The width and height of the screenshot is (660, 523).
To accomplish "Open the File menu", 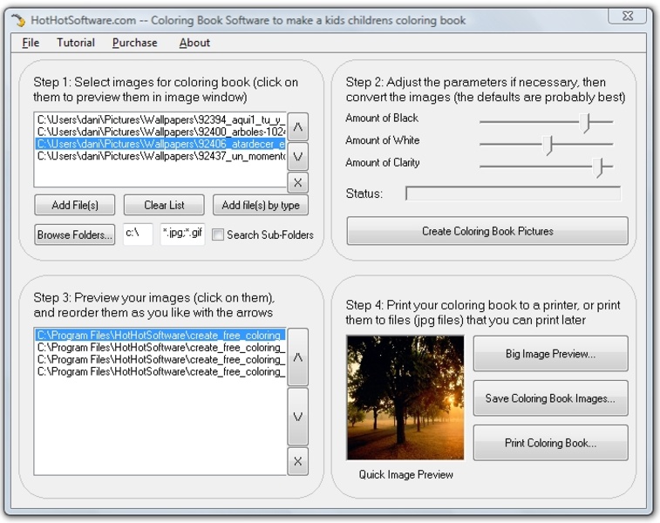I will [31, 43].
